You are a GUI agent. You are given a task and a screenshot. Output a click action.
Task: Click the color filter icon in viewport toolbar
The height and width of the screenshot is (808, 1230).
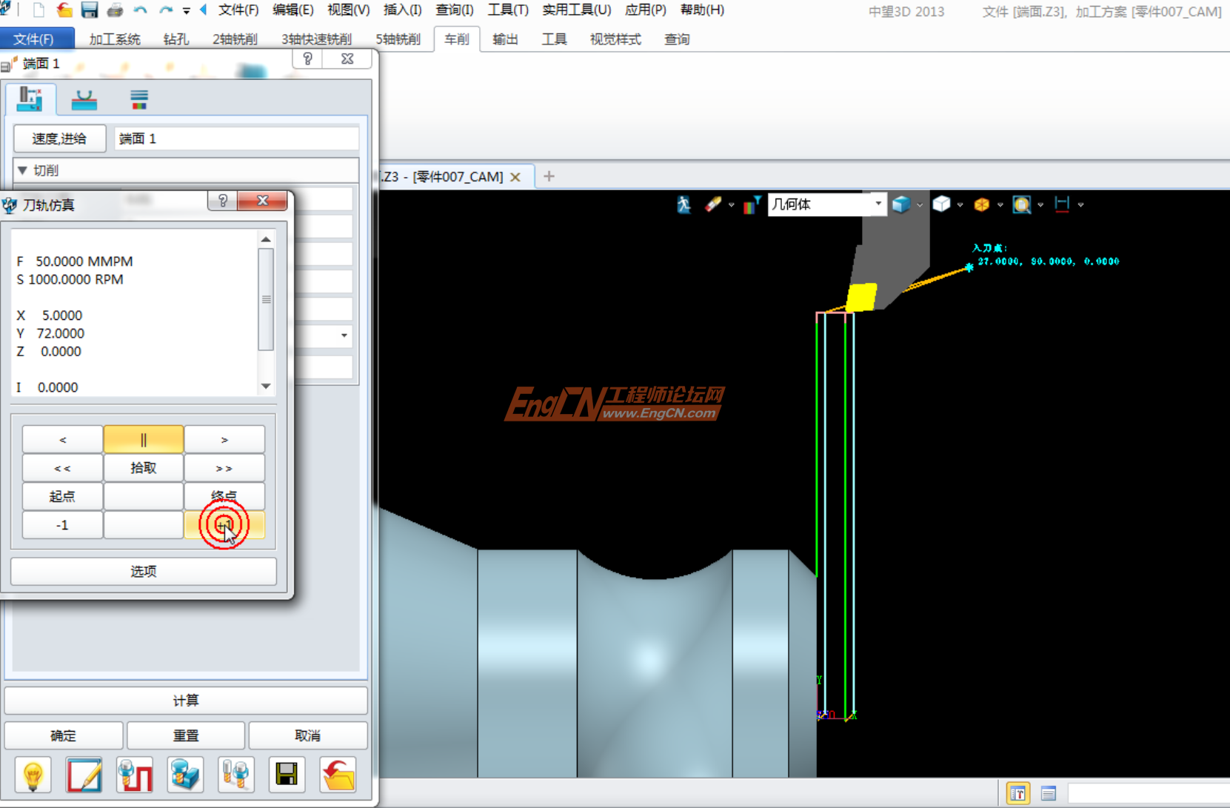[x=752, y=204]
